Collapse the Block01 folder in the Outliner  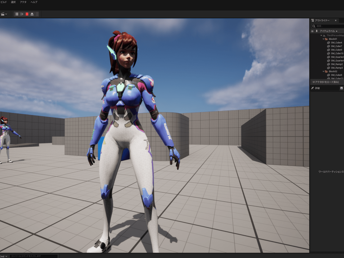323,39
